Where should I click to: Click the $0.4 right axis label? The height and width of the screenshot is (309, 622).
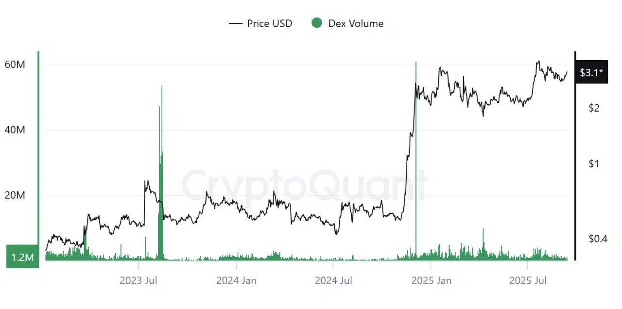597,239
